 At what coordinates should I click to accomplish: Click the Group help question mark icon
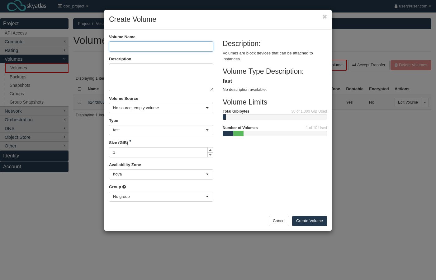coord(124,187)
